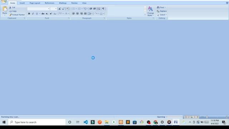Click the Windows Start button
Image resolution: width=229 pixels, height=129 pixels.
(x=4, y=122)
